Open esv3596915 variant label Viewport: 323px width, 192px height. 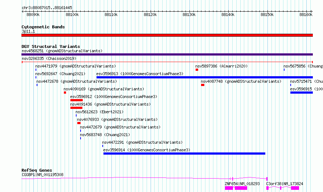306,89
